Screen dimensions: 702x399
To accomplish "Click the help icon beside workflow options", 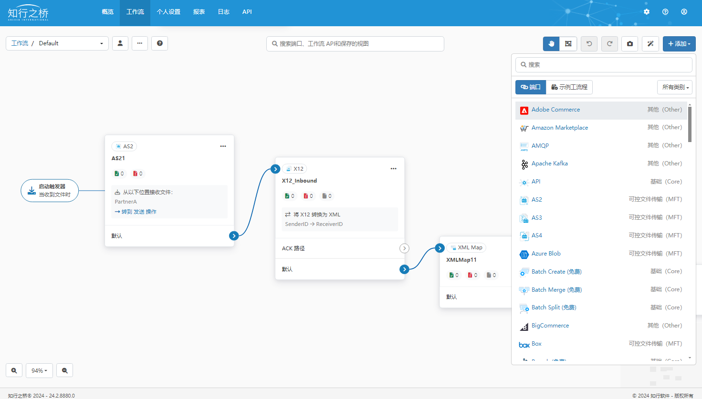I will point(159,43).
